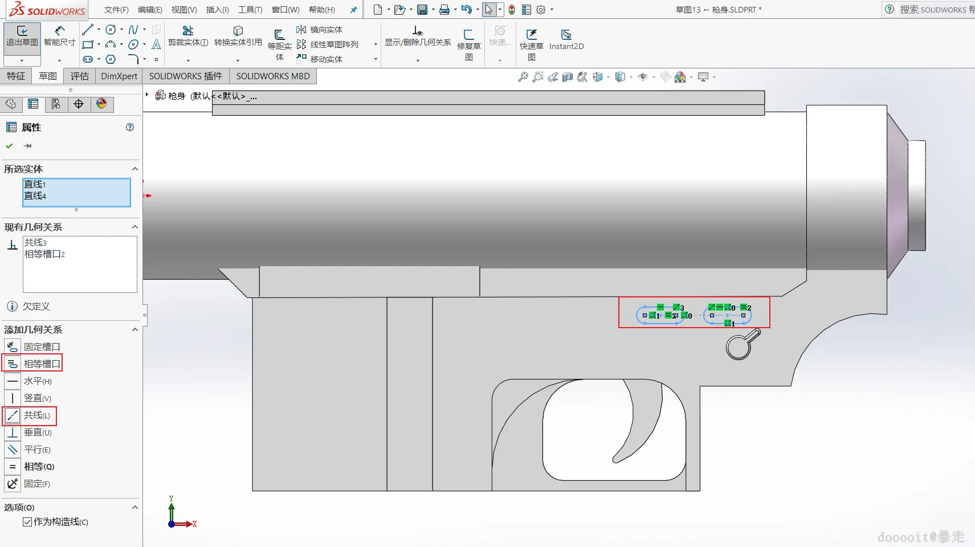
Task: Select the Trim Entities (剪裁实体) tool
Action: pos(187,32)
